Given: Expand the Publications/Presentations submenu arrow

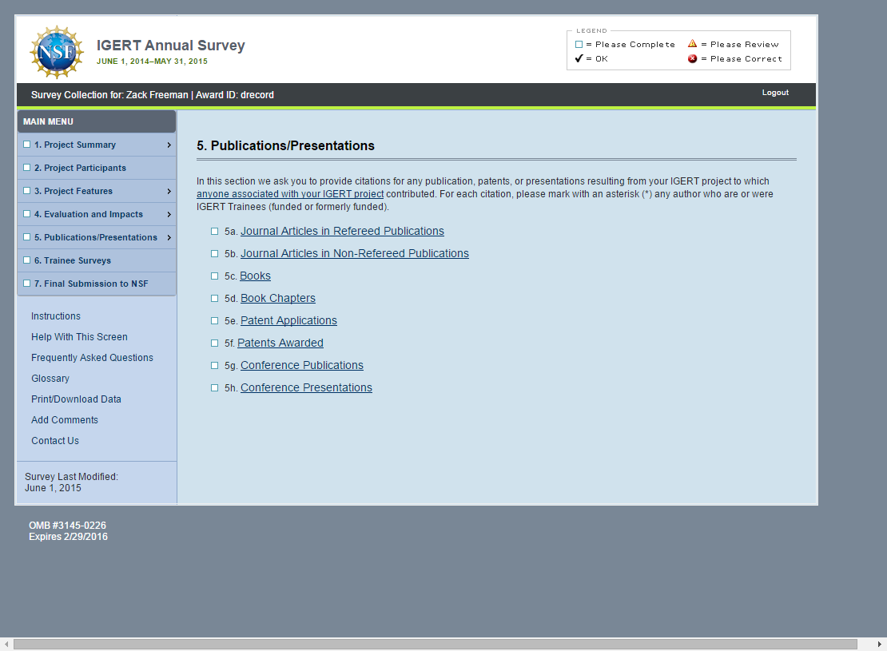Looking at the screenshot, I should tap(169, 238).
